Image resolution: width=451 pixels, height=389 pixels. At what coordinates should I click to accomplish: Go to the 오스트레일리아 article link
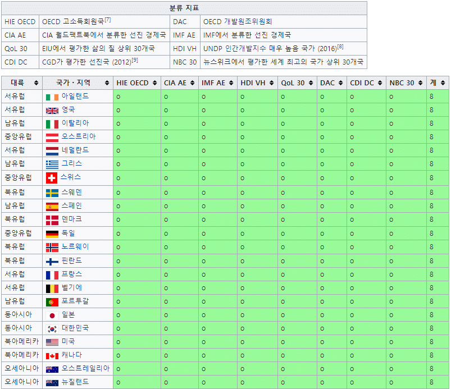pyautogui.click(x=86, y=368)
